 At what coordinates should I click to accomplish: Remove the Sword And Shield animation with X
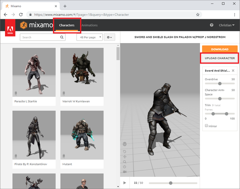233,71
